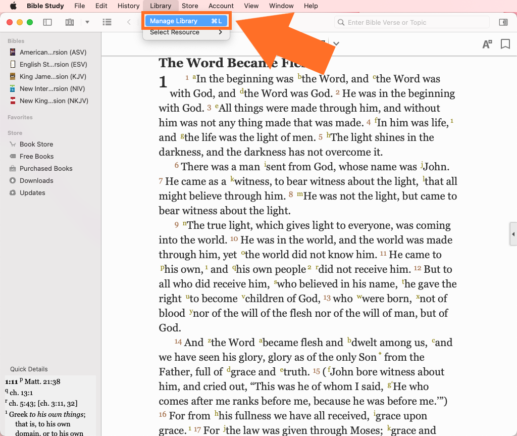This screenshot has width=517, height=436.
Task: Open Free Books in the sidebar
Action: point(36,157)
